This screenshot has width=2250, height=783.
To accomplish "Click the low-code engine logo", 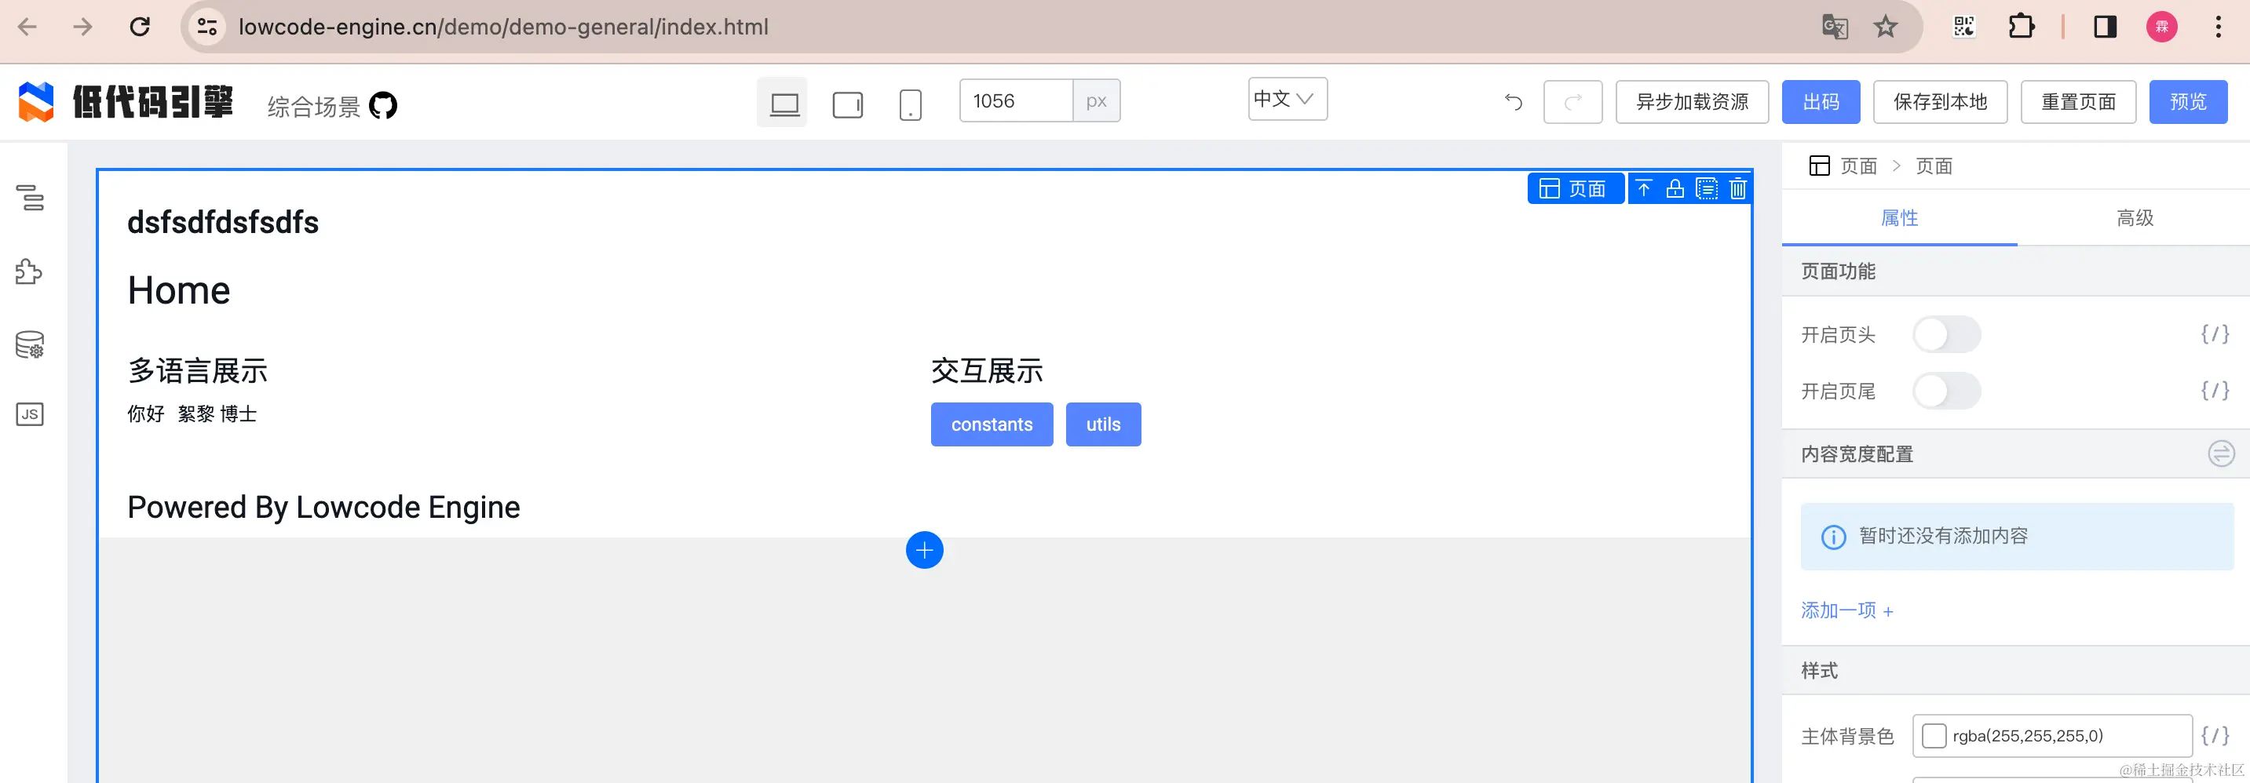I will pyautogui.click(x=125, y=102).
